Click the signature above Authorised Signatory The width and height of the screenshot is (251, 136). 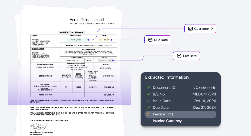click(39, 127)
